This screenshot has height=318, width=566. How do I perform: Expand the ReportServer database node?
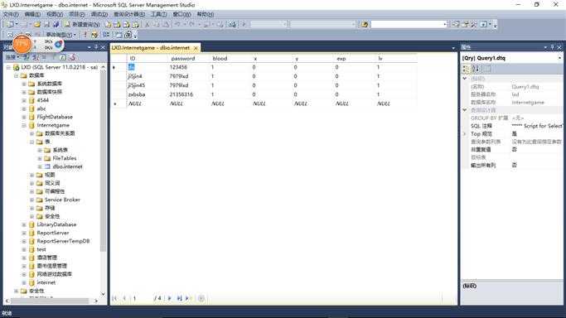[24, 233]
